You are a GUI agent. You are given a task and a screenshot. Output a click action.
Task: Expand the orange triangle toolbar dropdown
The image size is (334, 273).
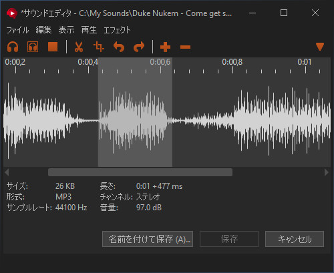click(320, 47)
